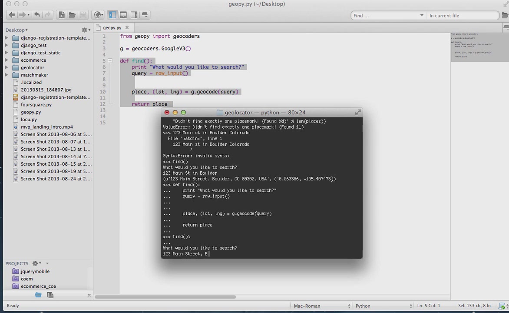509x313 pixels.
Task: Toggle the bottom pane visibility
Action: (123, 15)
